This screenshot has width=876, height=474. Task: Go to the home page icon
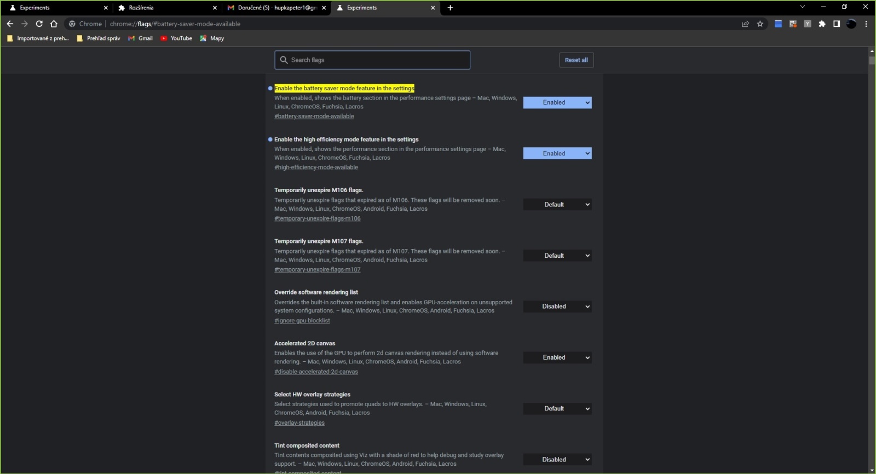pos(54,24)
